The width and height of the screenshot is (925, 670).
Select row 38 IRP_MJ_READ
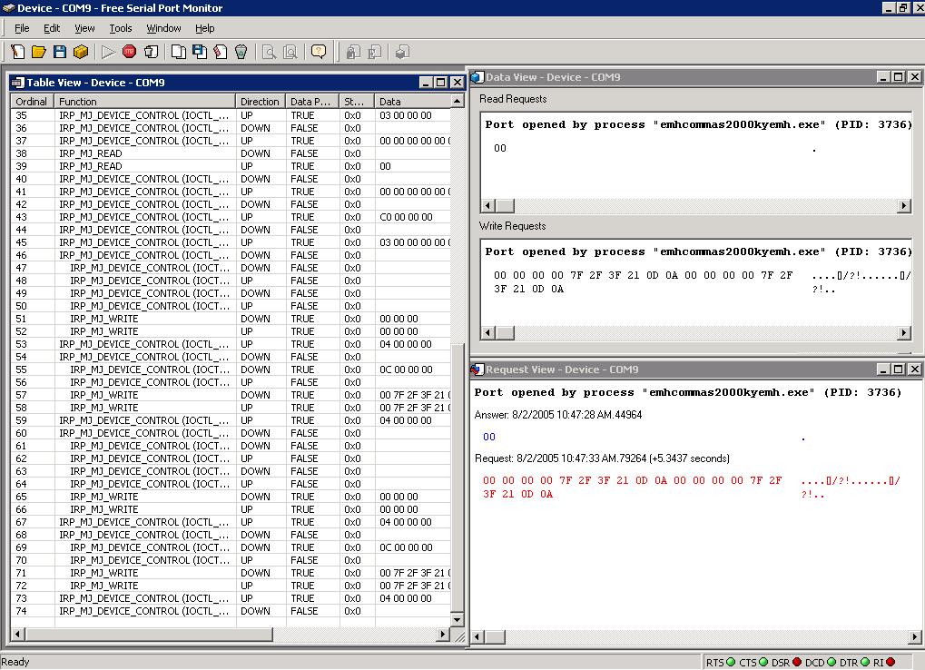(x=230, y=153)
